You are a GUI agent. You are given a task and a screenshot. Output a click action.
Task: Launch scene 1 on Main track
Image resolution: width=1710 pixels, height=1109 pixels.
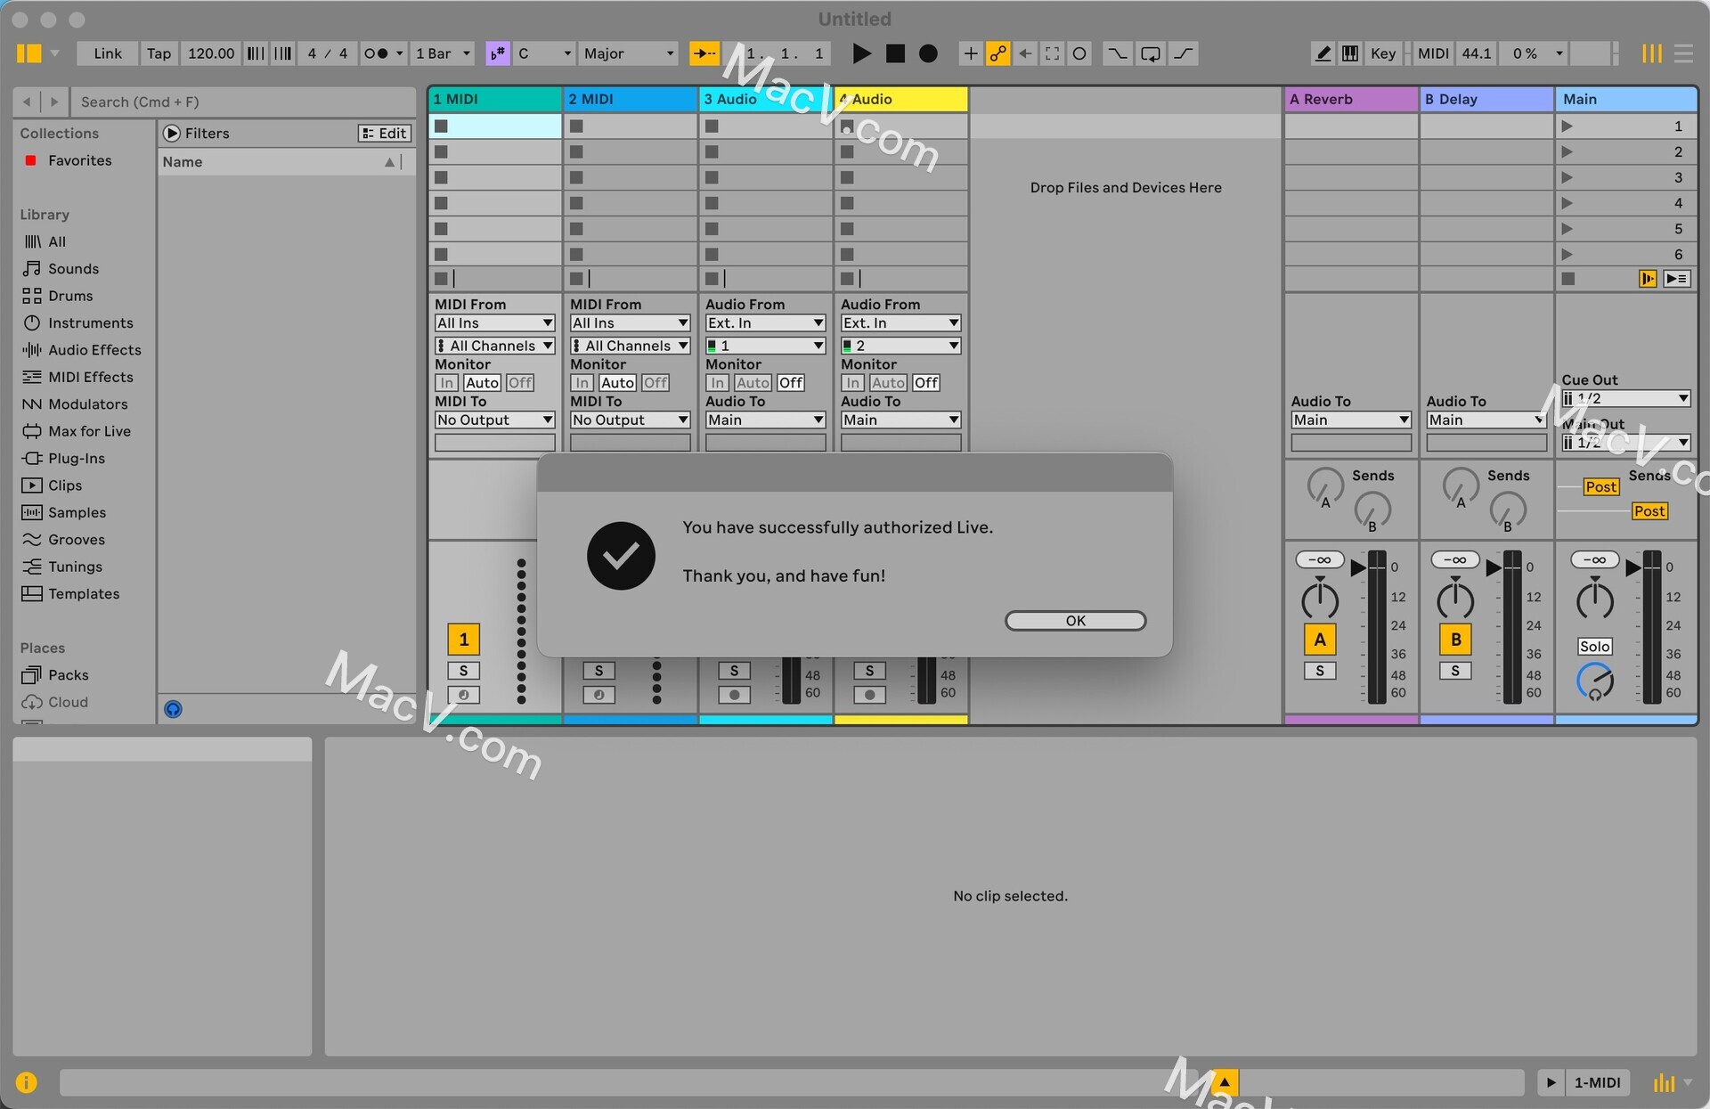tap(1567, 126)
